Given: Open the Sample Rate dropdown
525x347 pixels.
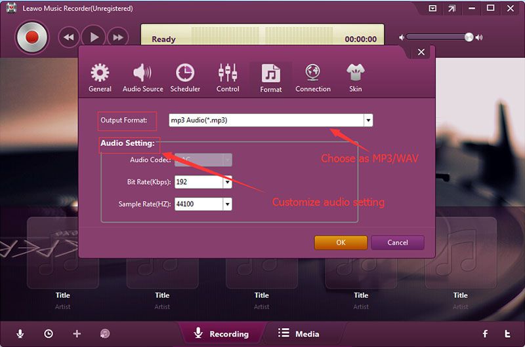Looking at the screenshot, I should tap(227, 204).
